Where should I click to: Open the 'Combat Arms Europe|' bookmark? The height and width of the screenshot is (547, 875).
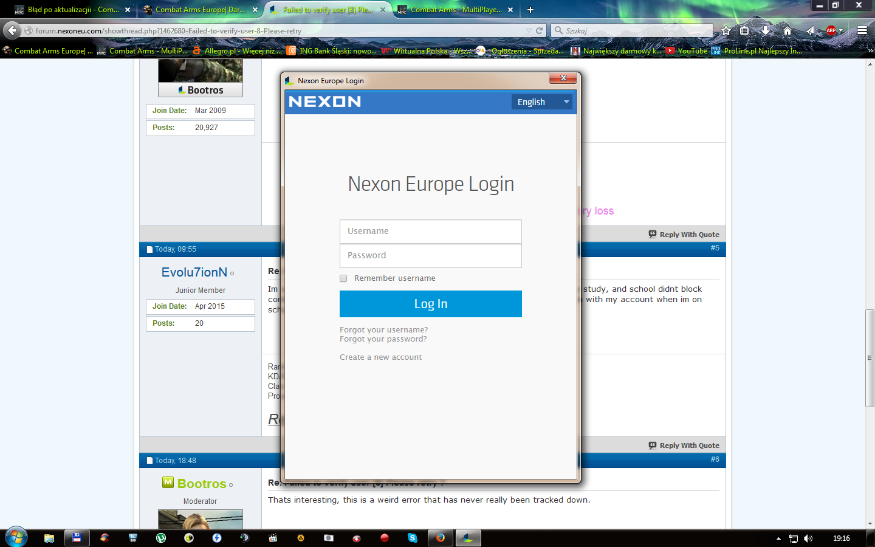coord(48,51)
